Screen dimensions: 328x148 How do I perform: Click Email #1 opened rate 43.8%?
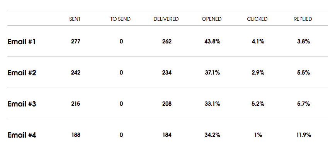pyautogui.click(x=212, y=42)
